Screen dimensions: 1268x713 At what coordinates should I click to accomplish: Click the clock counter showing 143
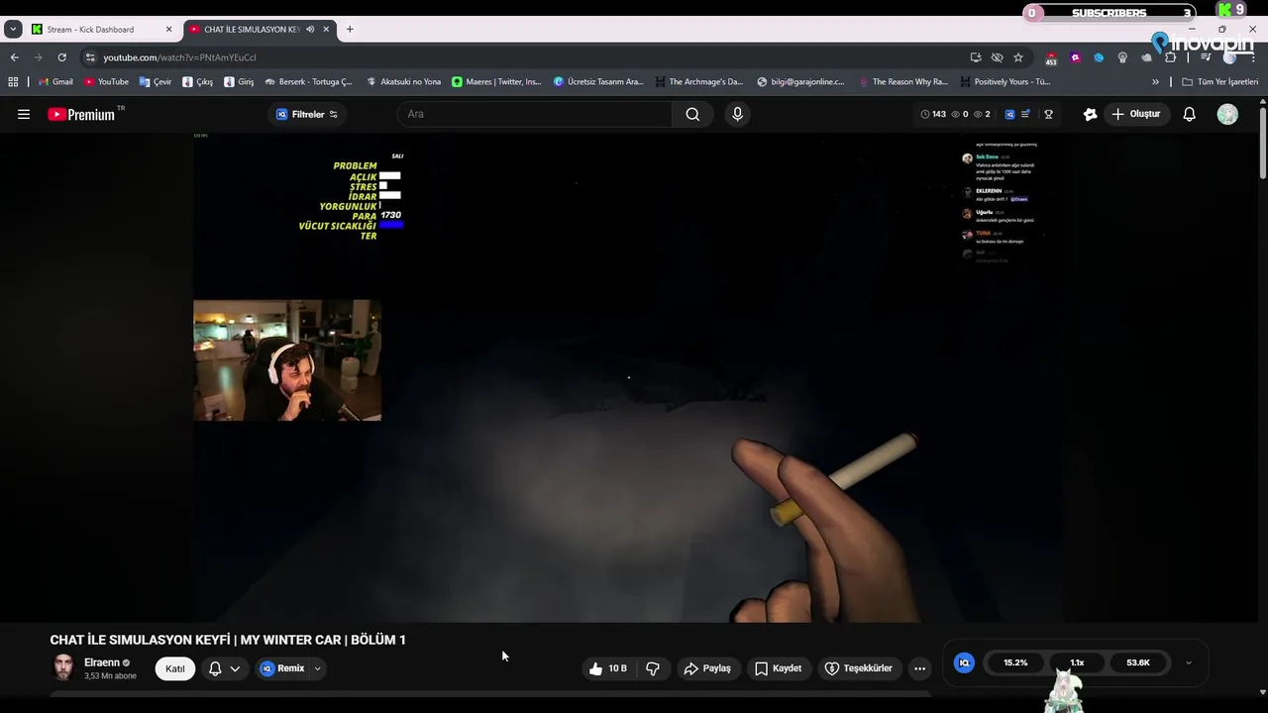coord(933,114)
